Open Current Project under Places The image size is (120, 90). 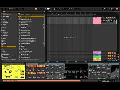tap(6, 54)
